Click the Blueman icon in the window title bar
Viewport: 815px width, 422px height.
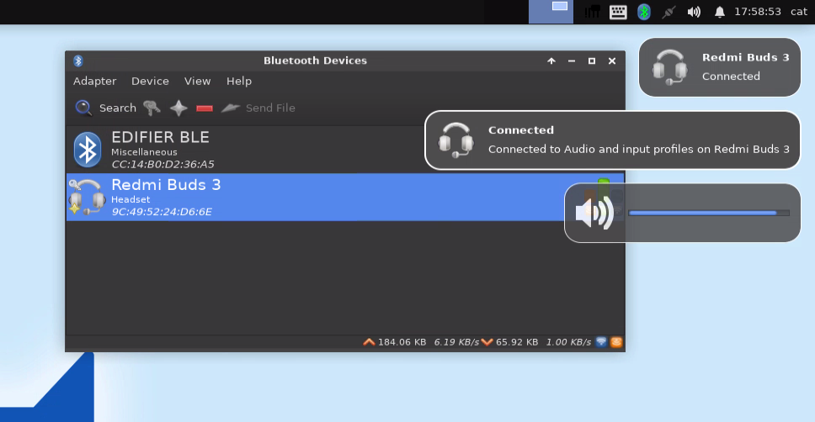click(x=78, y=61)
